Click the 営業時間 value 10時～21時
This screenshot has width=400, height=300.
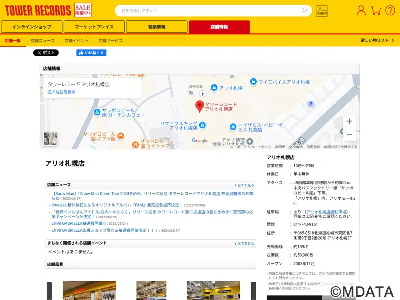pyautogui.click(x=304, y=166)
